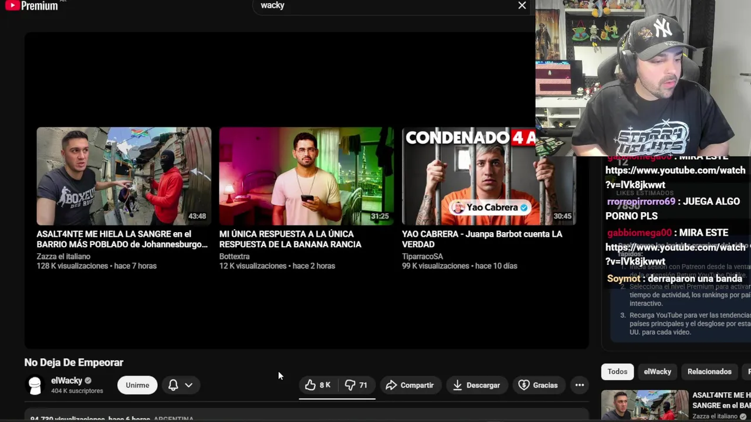The width and height of the screenshot is (751, 422).
Task: Open 'Zazza el italiano' channel under end-screen video
Action: [63, 257]
